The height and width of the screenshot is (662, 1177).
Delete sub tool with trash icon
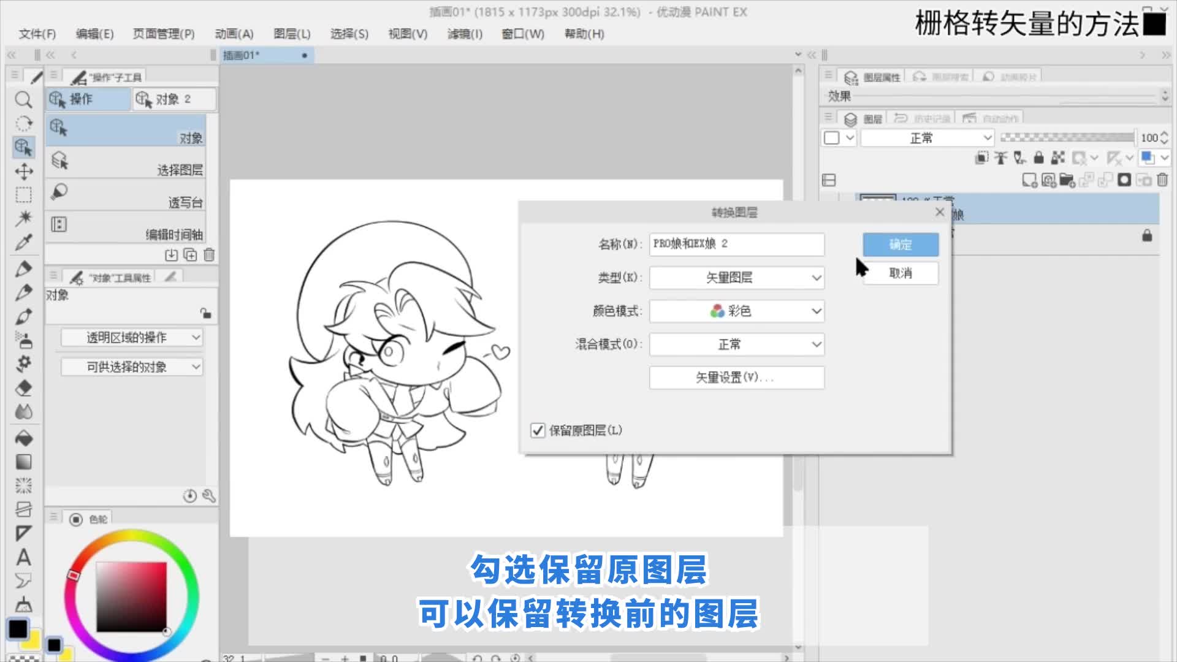click(209, 254)
